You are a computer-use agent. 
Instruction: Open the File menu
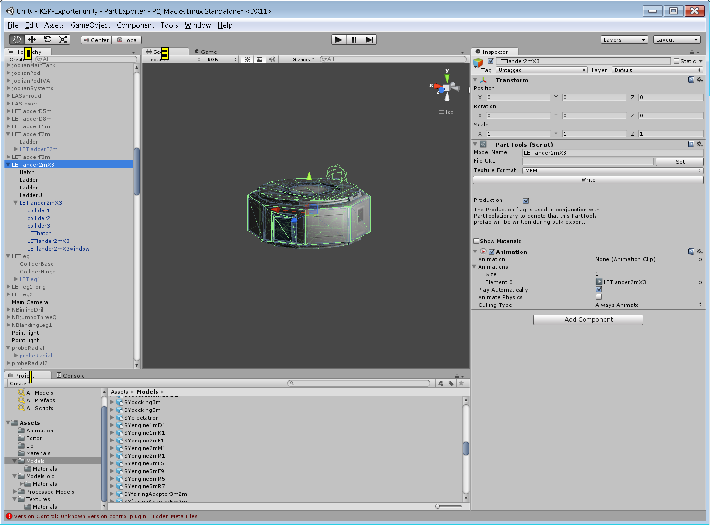pos(13,25)
